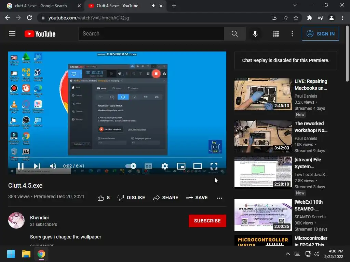Open Chrome extensions puzzle icon
The width and height of the screenshot is (350, 262).
pyautogui.click(x=310, y=18)
